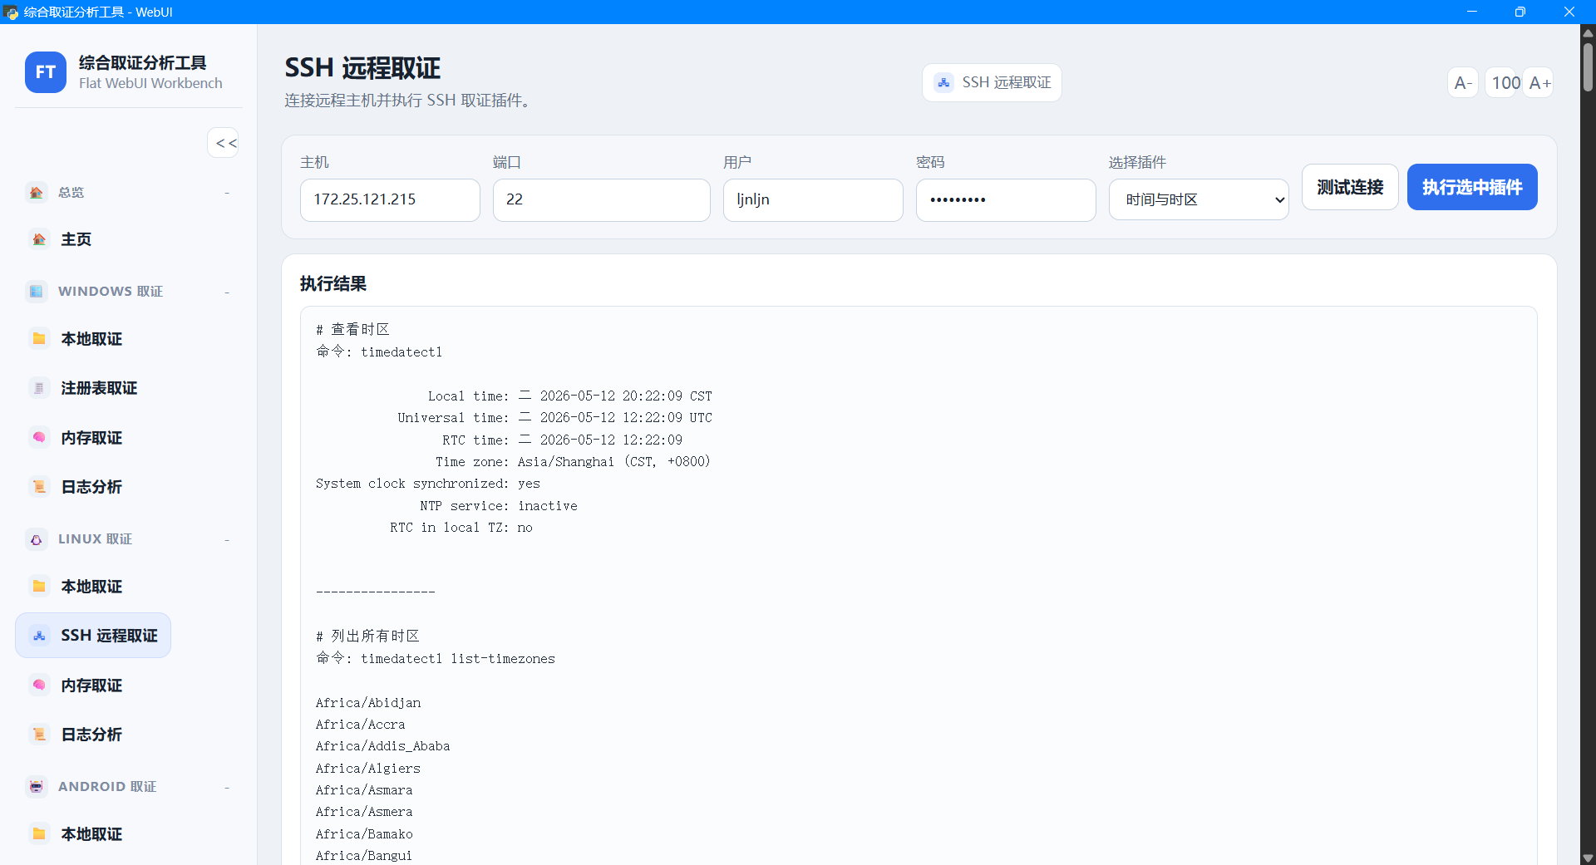Click the 执行选中插件 button
This screenshot has height=865, width=1596.
(1472, 187)
